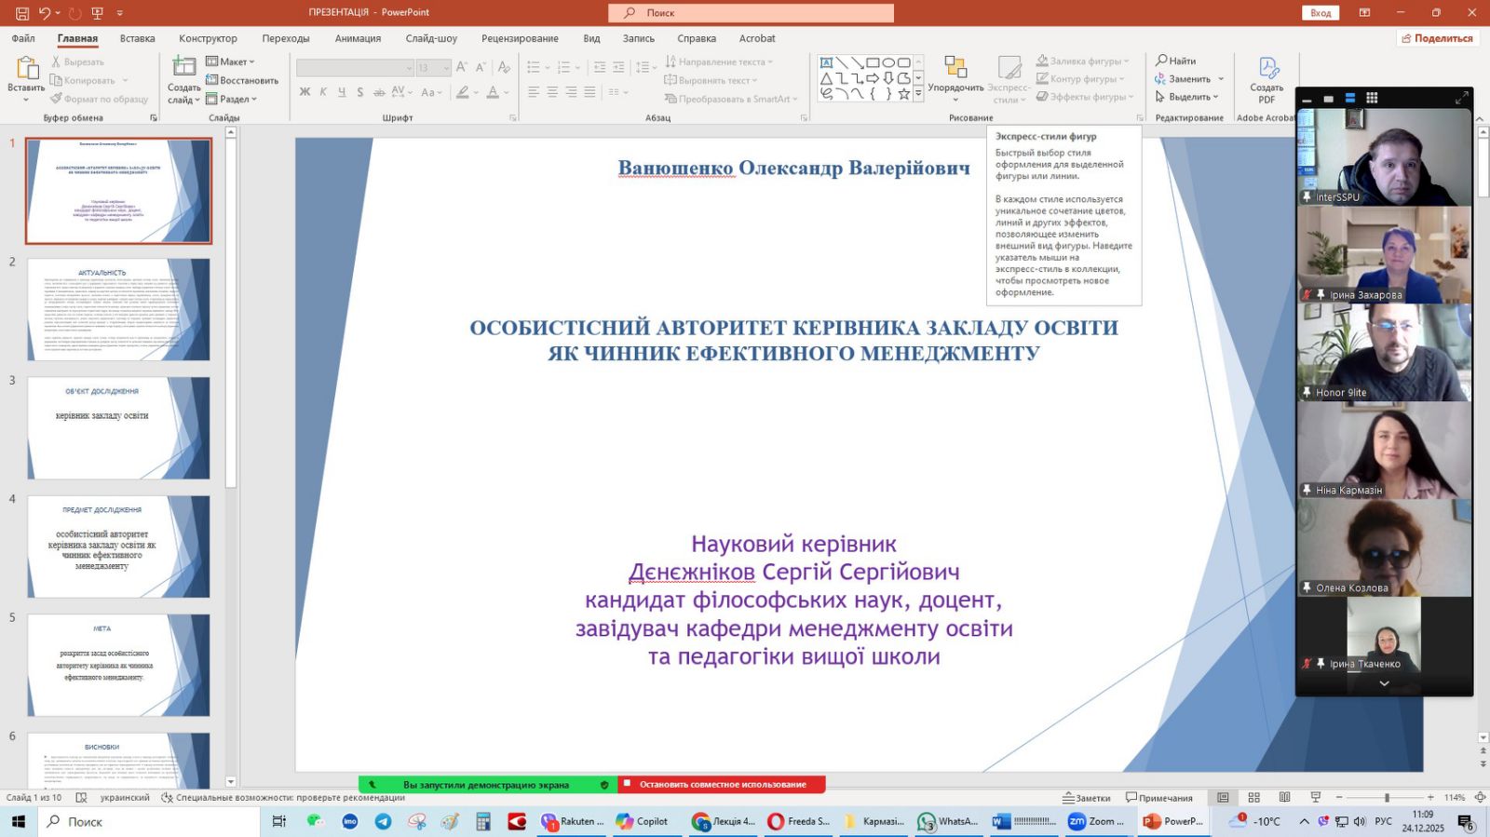Click the Find (Найти) magnifier button

pyautogui.click(x=1176, y=61)
